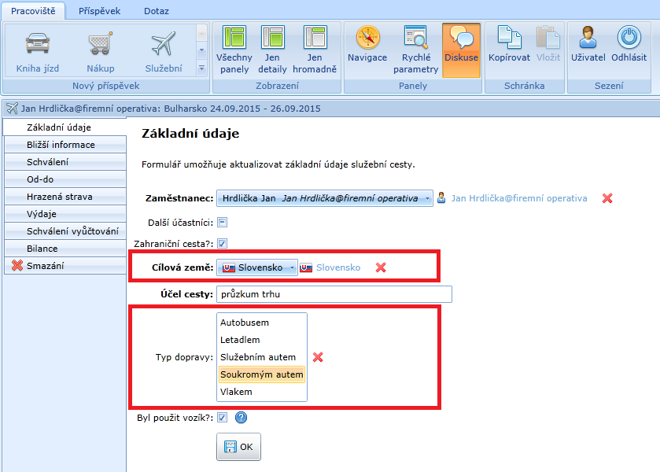
Task: Toggle the Další účastníci checkbox
Action: pyautogui.click(x=223, y=222)
